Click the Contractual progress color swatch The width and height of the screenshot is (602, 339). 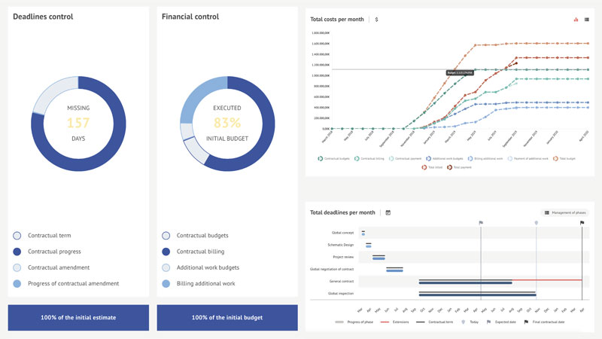point(18,252)
